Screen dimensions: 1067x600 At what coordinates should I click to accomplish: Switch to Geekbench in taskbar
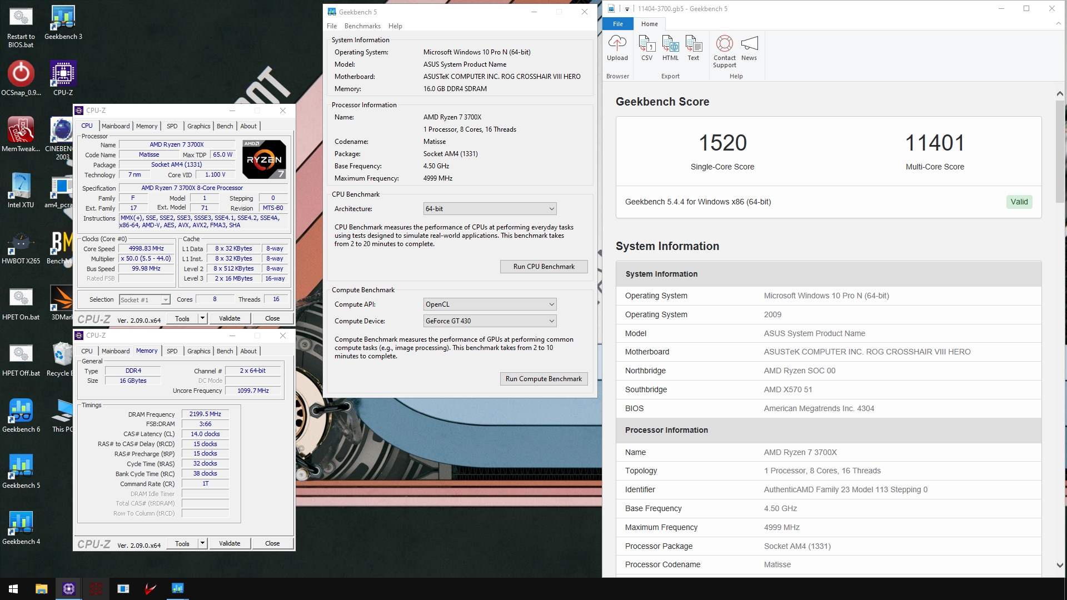point(178,588)
